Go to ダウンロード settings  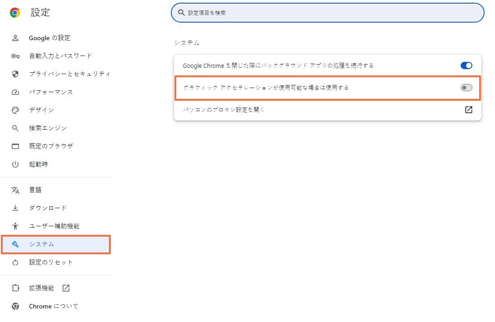point(48,208)
